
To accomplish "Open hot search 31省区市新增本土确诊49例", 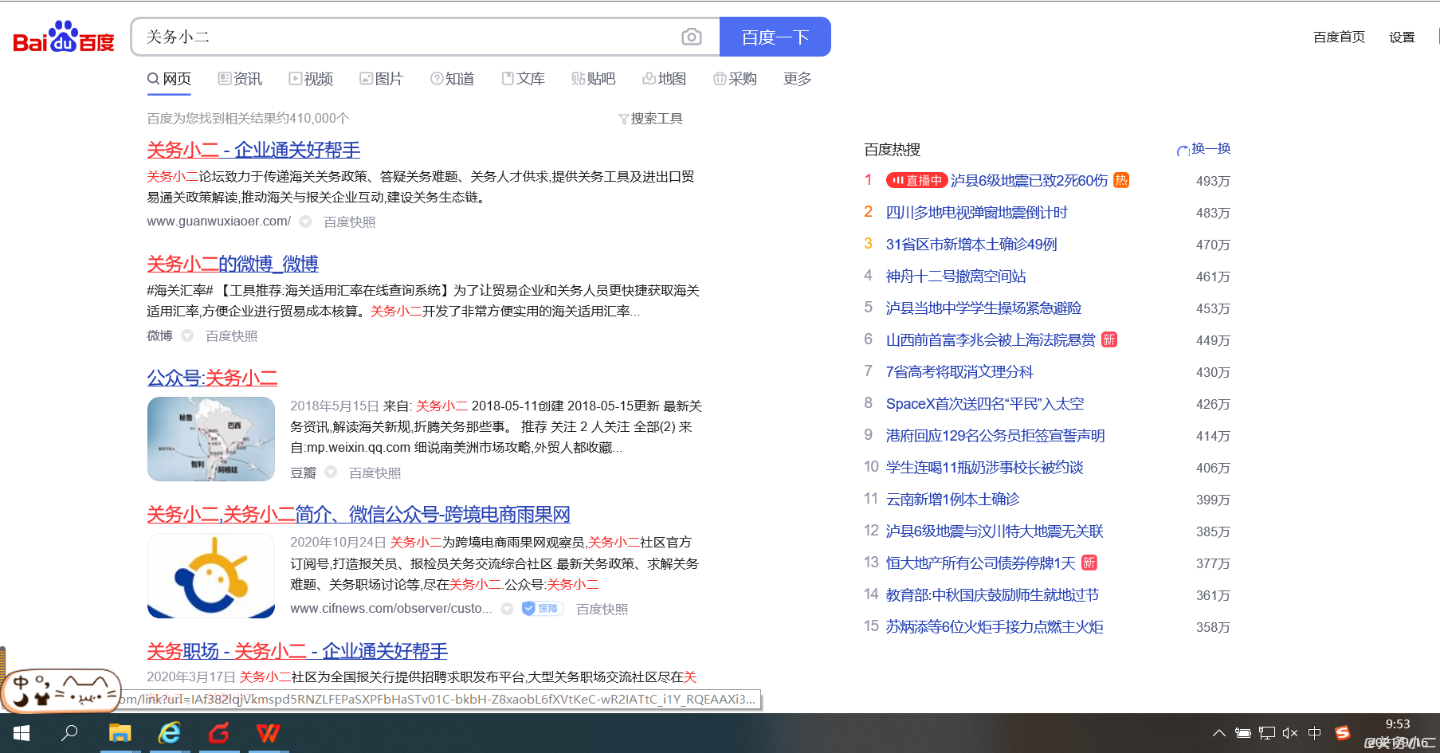I will point(971,245).
